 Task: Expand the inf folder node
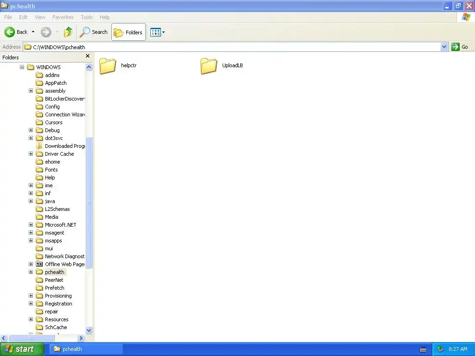pyautogui.click(x=31, y=193)
